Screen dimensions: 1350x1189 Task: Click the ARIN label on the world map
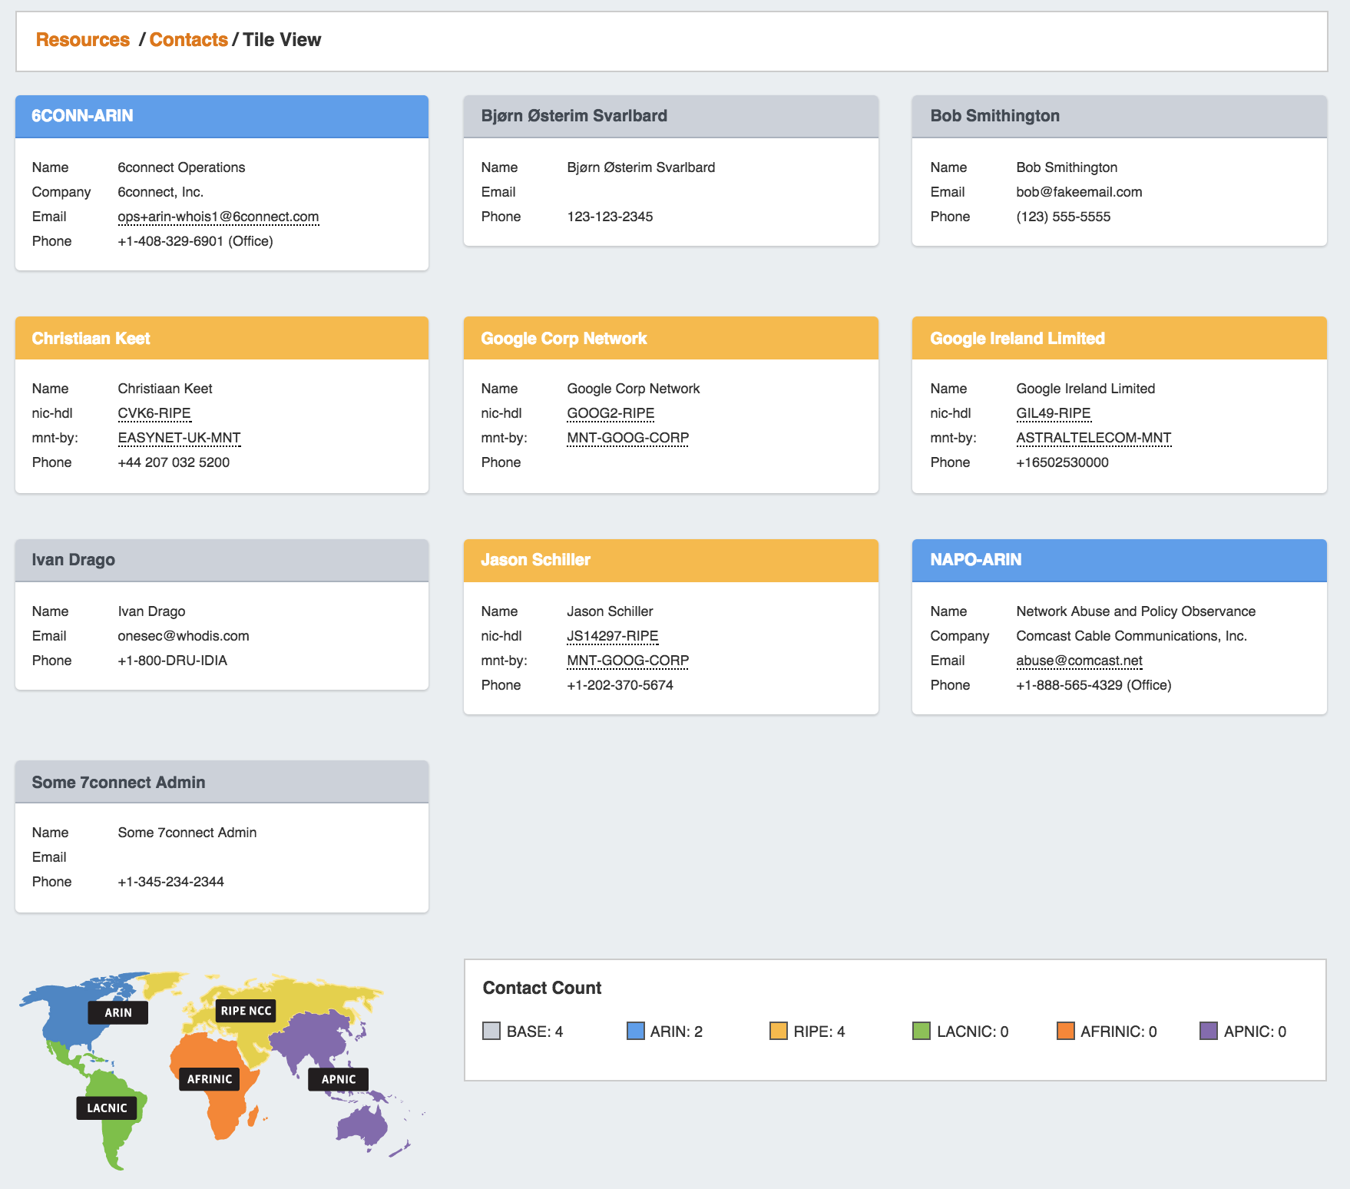(117, 1012)
